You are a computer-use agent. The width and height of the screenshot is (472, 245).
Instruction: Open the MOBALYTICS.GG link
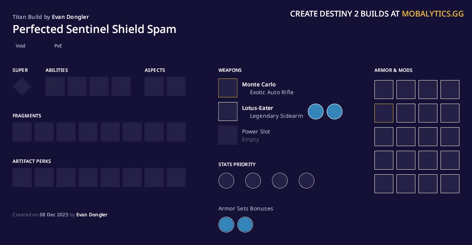(x=433, y=14)
